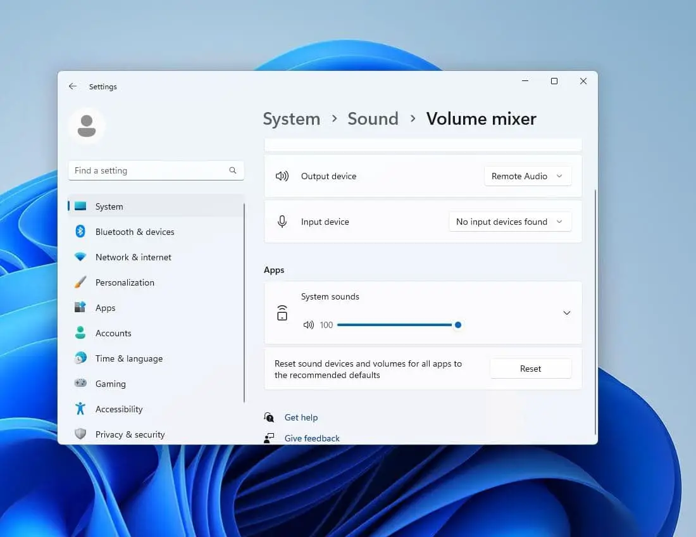Open Network & internet settings
The image size is (696, 537).
pyautogui.click(x=80, y=257)
